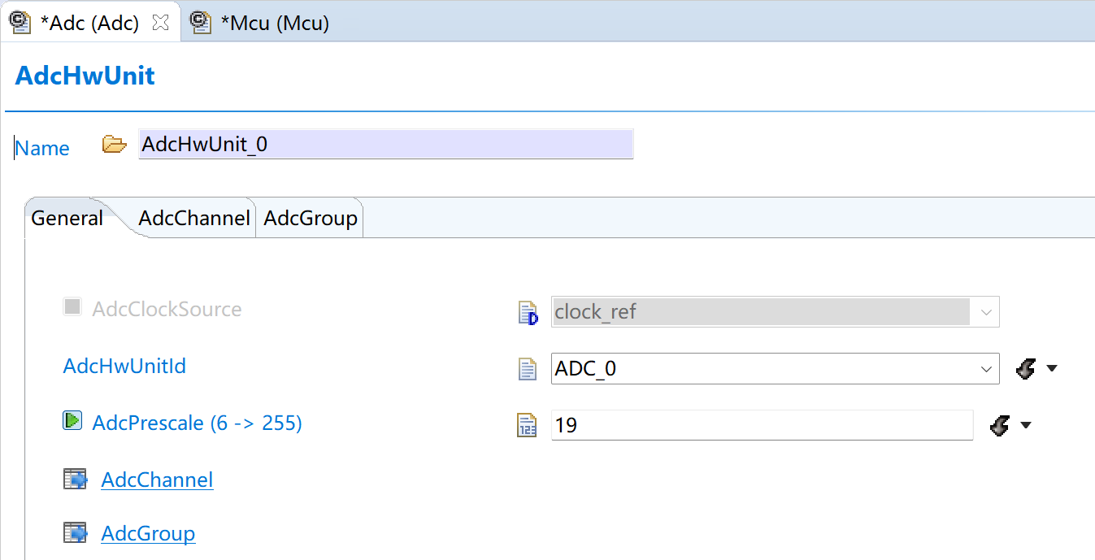Viewport: 1095px width, 560px height.
Task: Toggle the AdcClockSource checkbox
Action: [x=72, y=306]
